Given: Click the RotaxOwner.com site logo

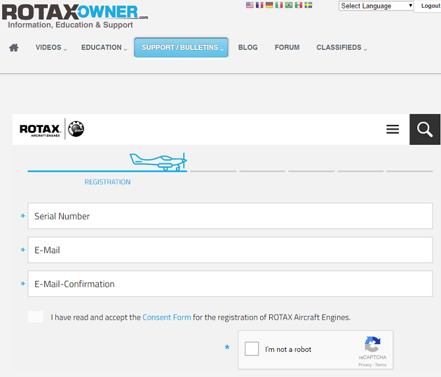Looking at the screenshot, I should (75, 13).
